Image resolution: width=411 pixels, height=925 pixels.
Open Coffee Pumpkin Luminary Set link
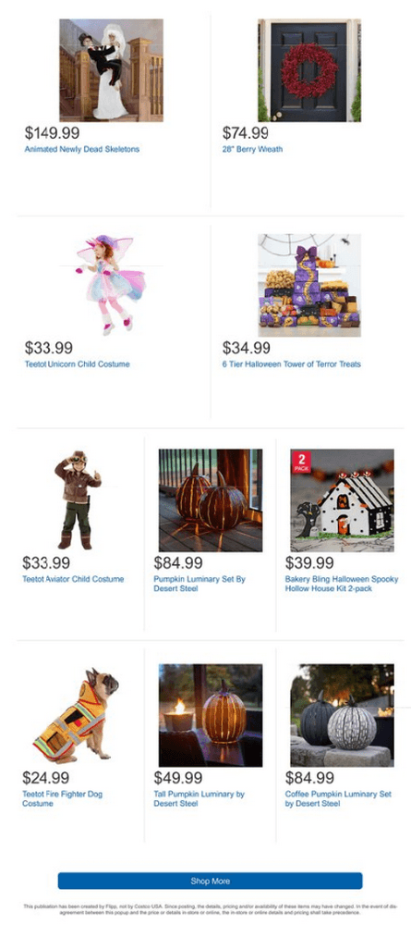tap(338, 799)
